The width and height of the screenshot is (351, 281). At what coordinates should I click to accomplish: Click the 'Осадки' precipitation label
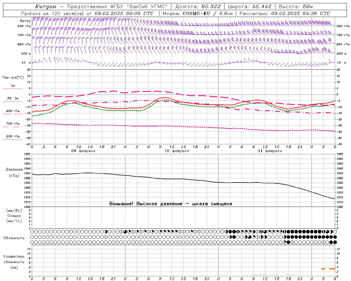coord(14,216)
